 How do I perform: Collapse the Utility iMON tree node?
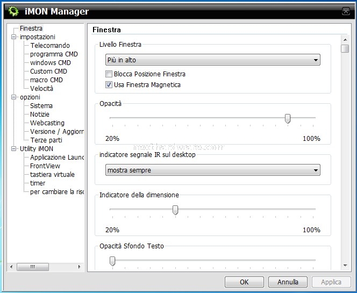click(x=13, y=149)
